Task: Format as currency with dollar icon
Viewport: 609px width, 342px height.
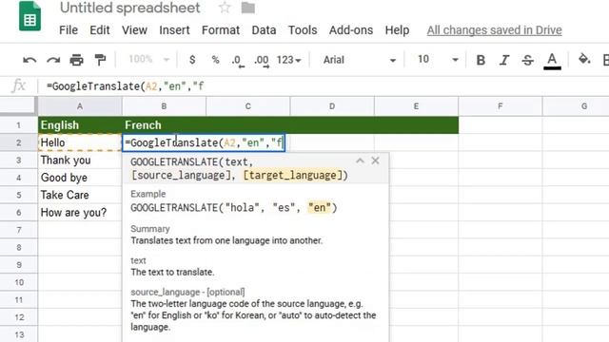Action: pyautogui.click(x=192, y=60)
